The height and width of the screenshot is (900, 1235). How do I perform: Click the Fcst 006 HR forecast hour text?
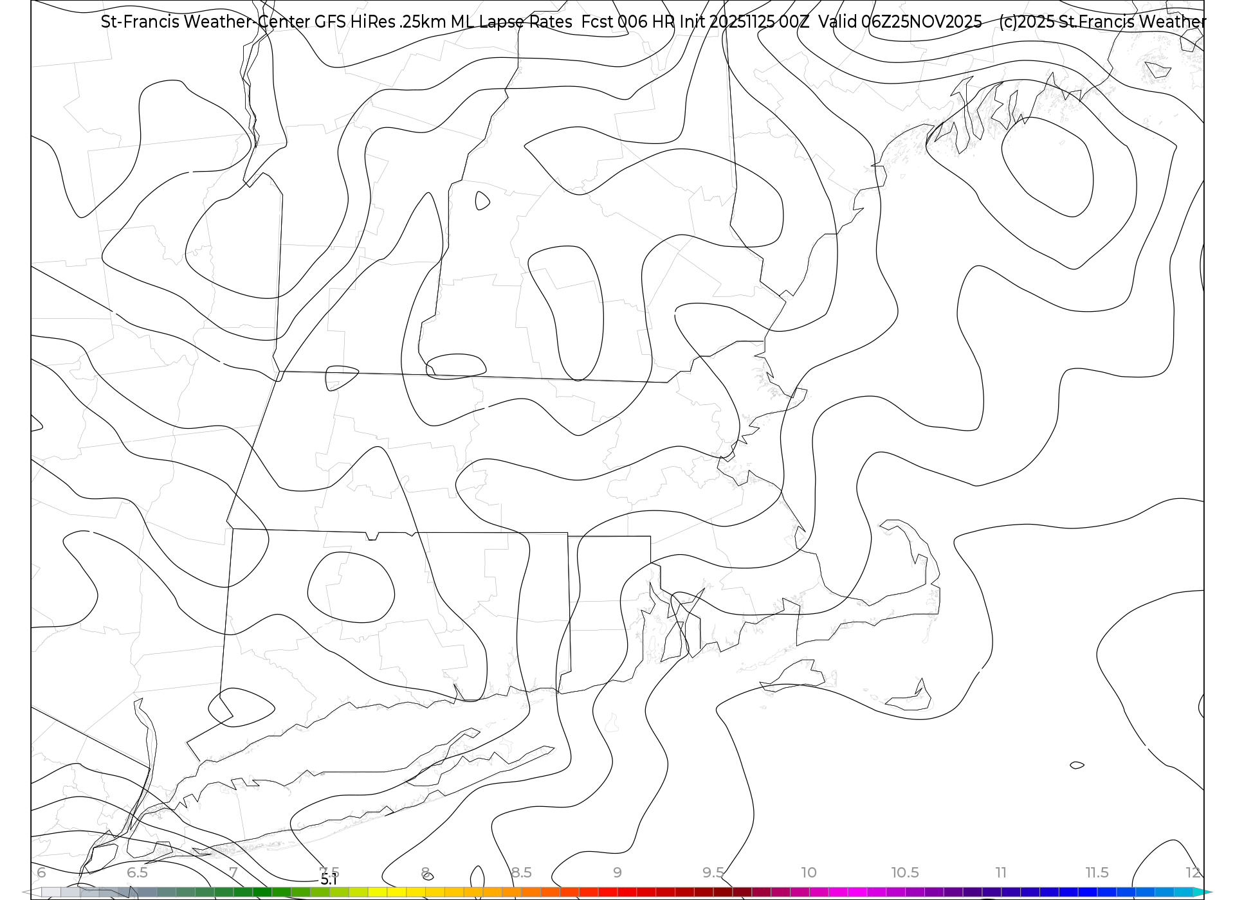(628, 22)
